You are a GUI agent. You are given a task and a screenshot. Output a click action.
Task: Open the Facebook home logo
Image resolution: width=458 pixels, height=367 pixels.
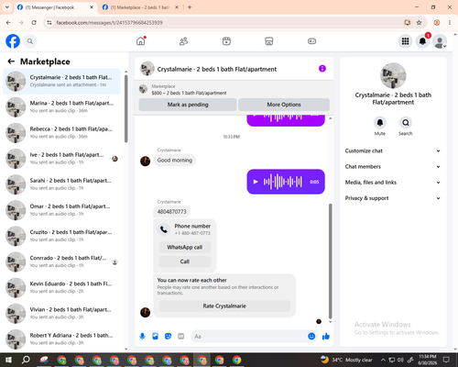click(13, 41)
